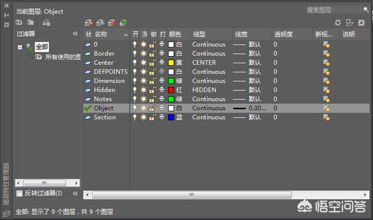This screenshot has width=373, height=220.
Task: Toggle the light bulb for layer Border
Action: point(135,53)
